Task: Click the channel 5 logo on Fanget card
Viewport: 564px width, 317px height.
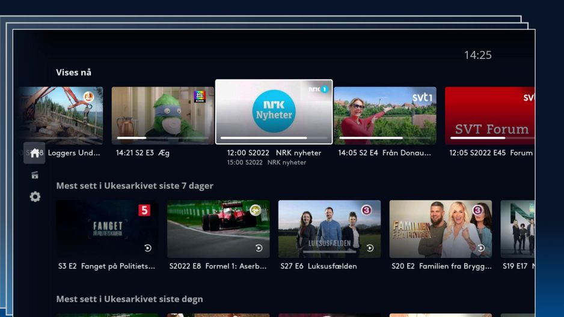Action: pos(144,210)
